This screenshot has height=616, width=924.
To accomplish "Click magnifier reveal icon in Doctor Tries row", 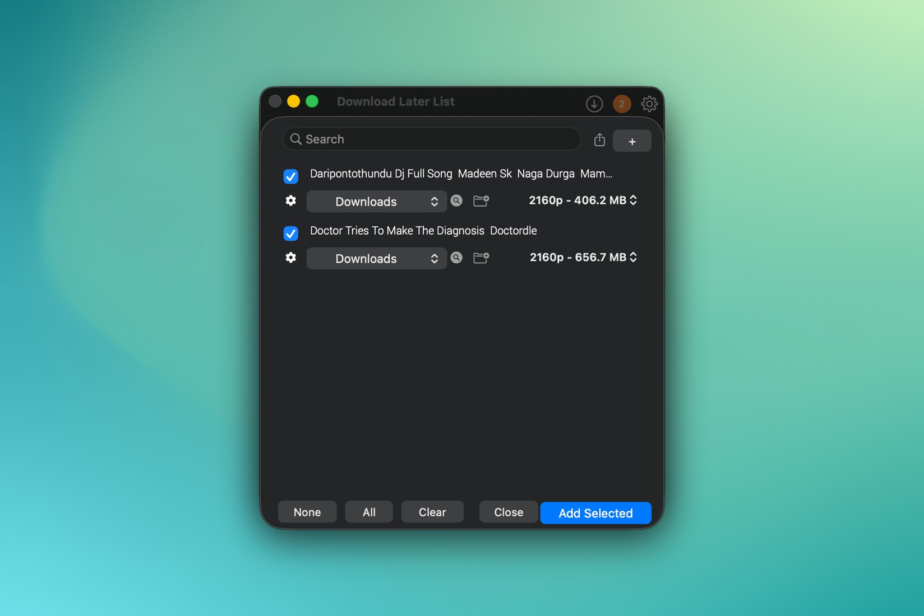I will pos(456,258).
